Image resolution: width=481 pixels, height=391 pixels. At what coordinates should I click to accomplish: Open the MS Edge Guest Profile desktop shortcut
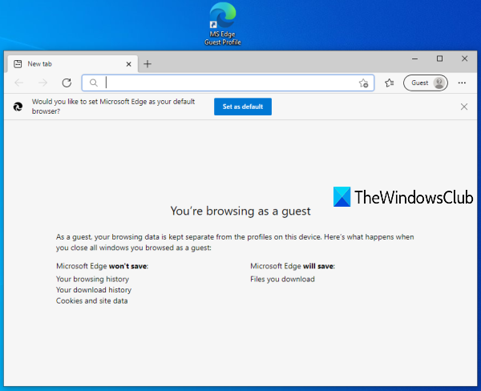pos(222,18)
